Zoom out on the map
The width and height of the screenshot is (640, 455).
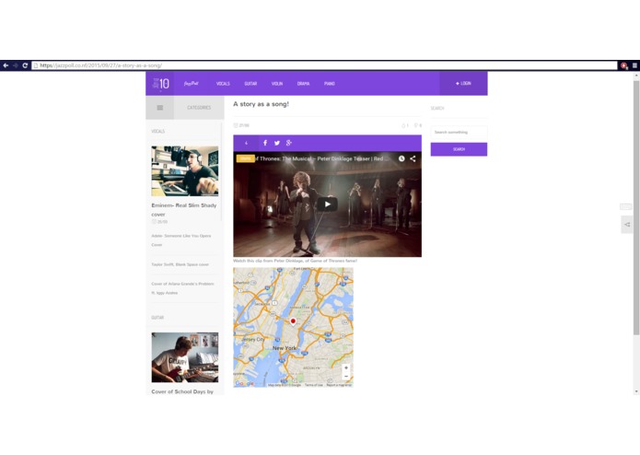click(346, 376)
